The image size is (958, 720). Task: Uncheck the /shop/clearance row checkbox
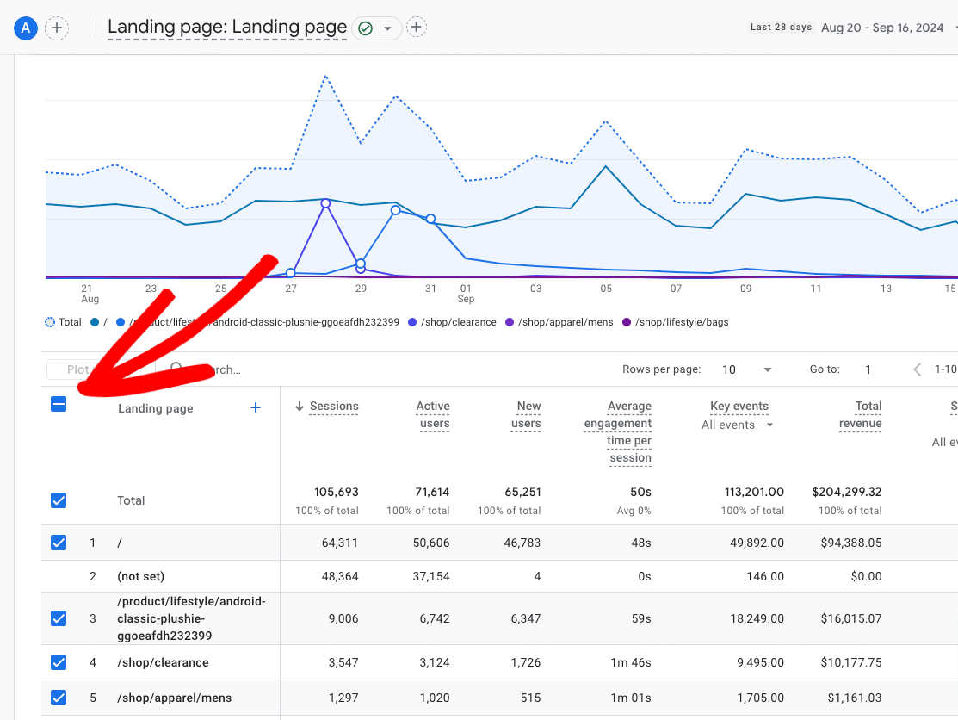[x=59, y=662]
